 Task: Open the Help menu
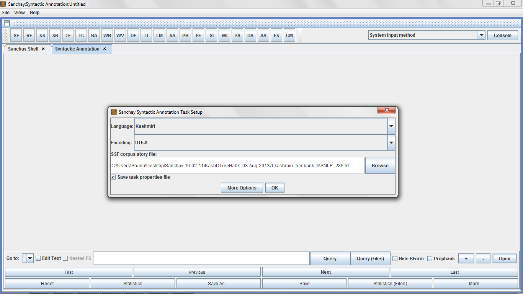pos(35,13)
